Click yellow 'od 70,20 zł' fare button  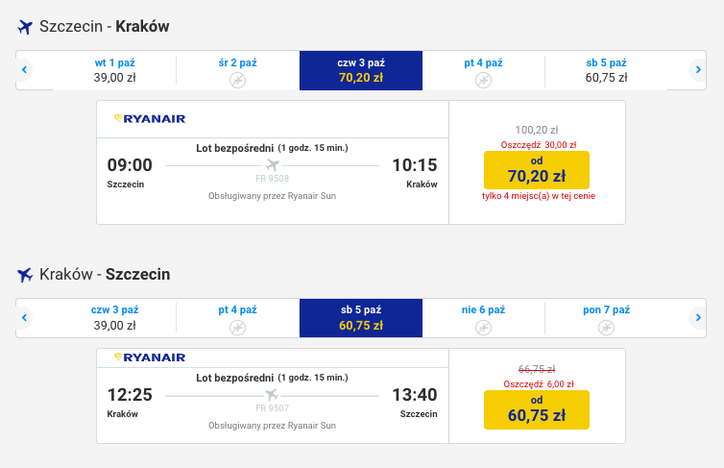tap(537, 170)
